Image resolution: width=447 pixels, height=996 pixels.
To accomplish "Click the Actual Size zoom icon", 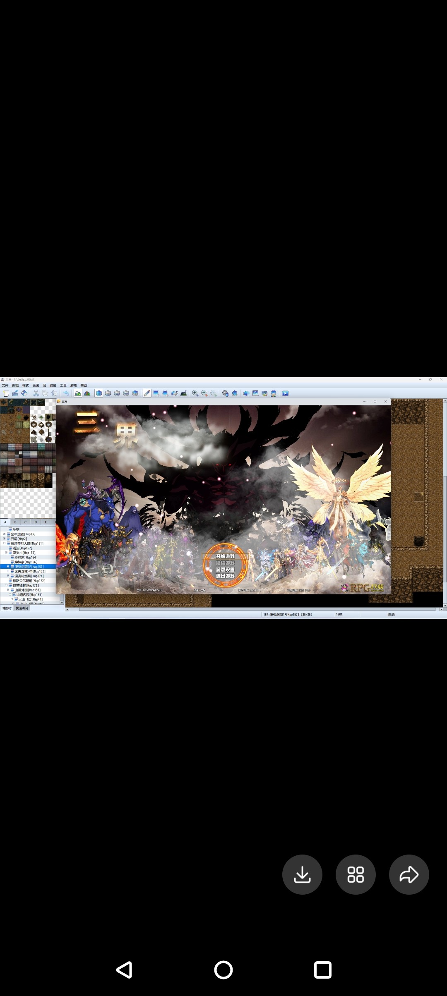I will point(214,393).
